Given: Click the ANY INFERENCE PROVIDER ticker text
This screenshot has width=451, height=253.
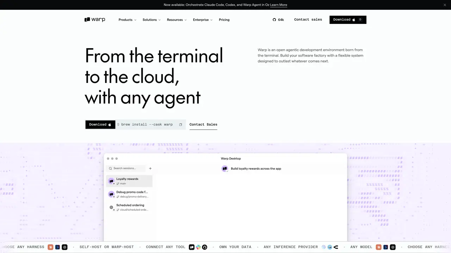Looking at the screenshot, I should click(x=291, y=247).
